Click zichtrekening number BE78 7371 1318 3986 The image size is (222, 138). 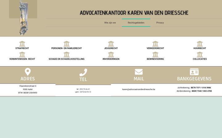(201, 88)
